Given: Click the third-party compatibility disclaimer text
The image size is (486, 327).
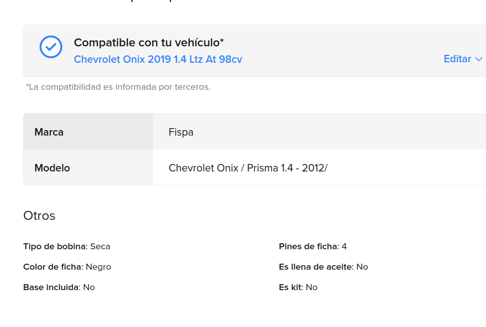Looking at the screenshot, I should (x=118, y=87).
